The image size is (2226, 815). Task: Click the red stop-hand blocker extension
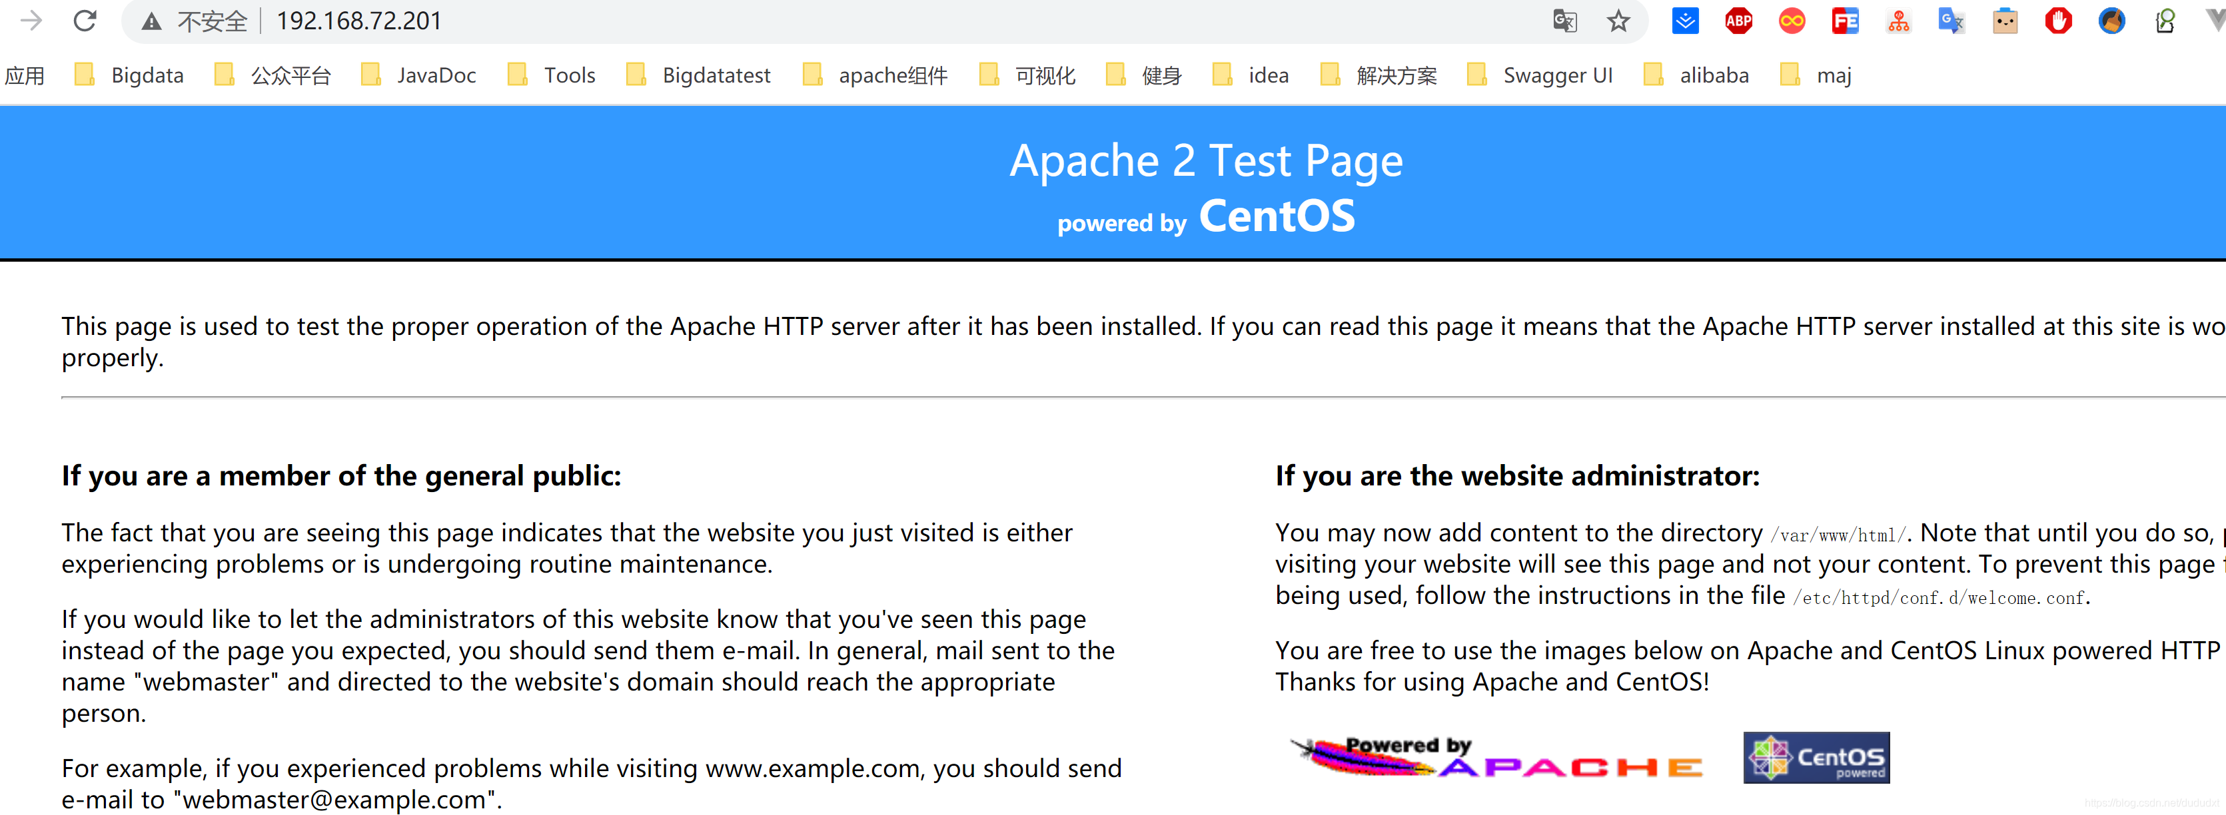click(x=2058, y=21)
